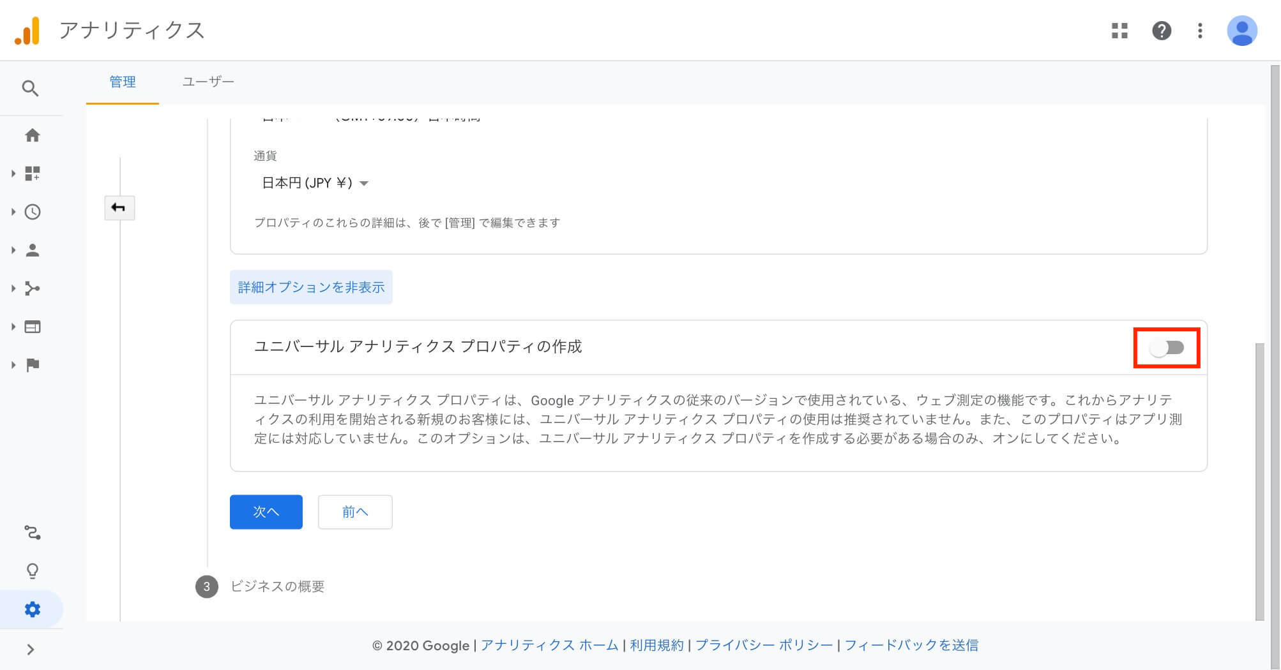Open the Behavior window icon
Viewport: 1281px width, 670px height.
tap(33, 327)
